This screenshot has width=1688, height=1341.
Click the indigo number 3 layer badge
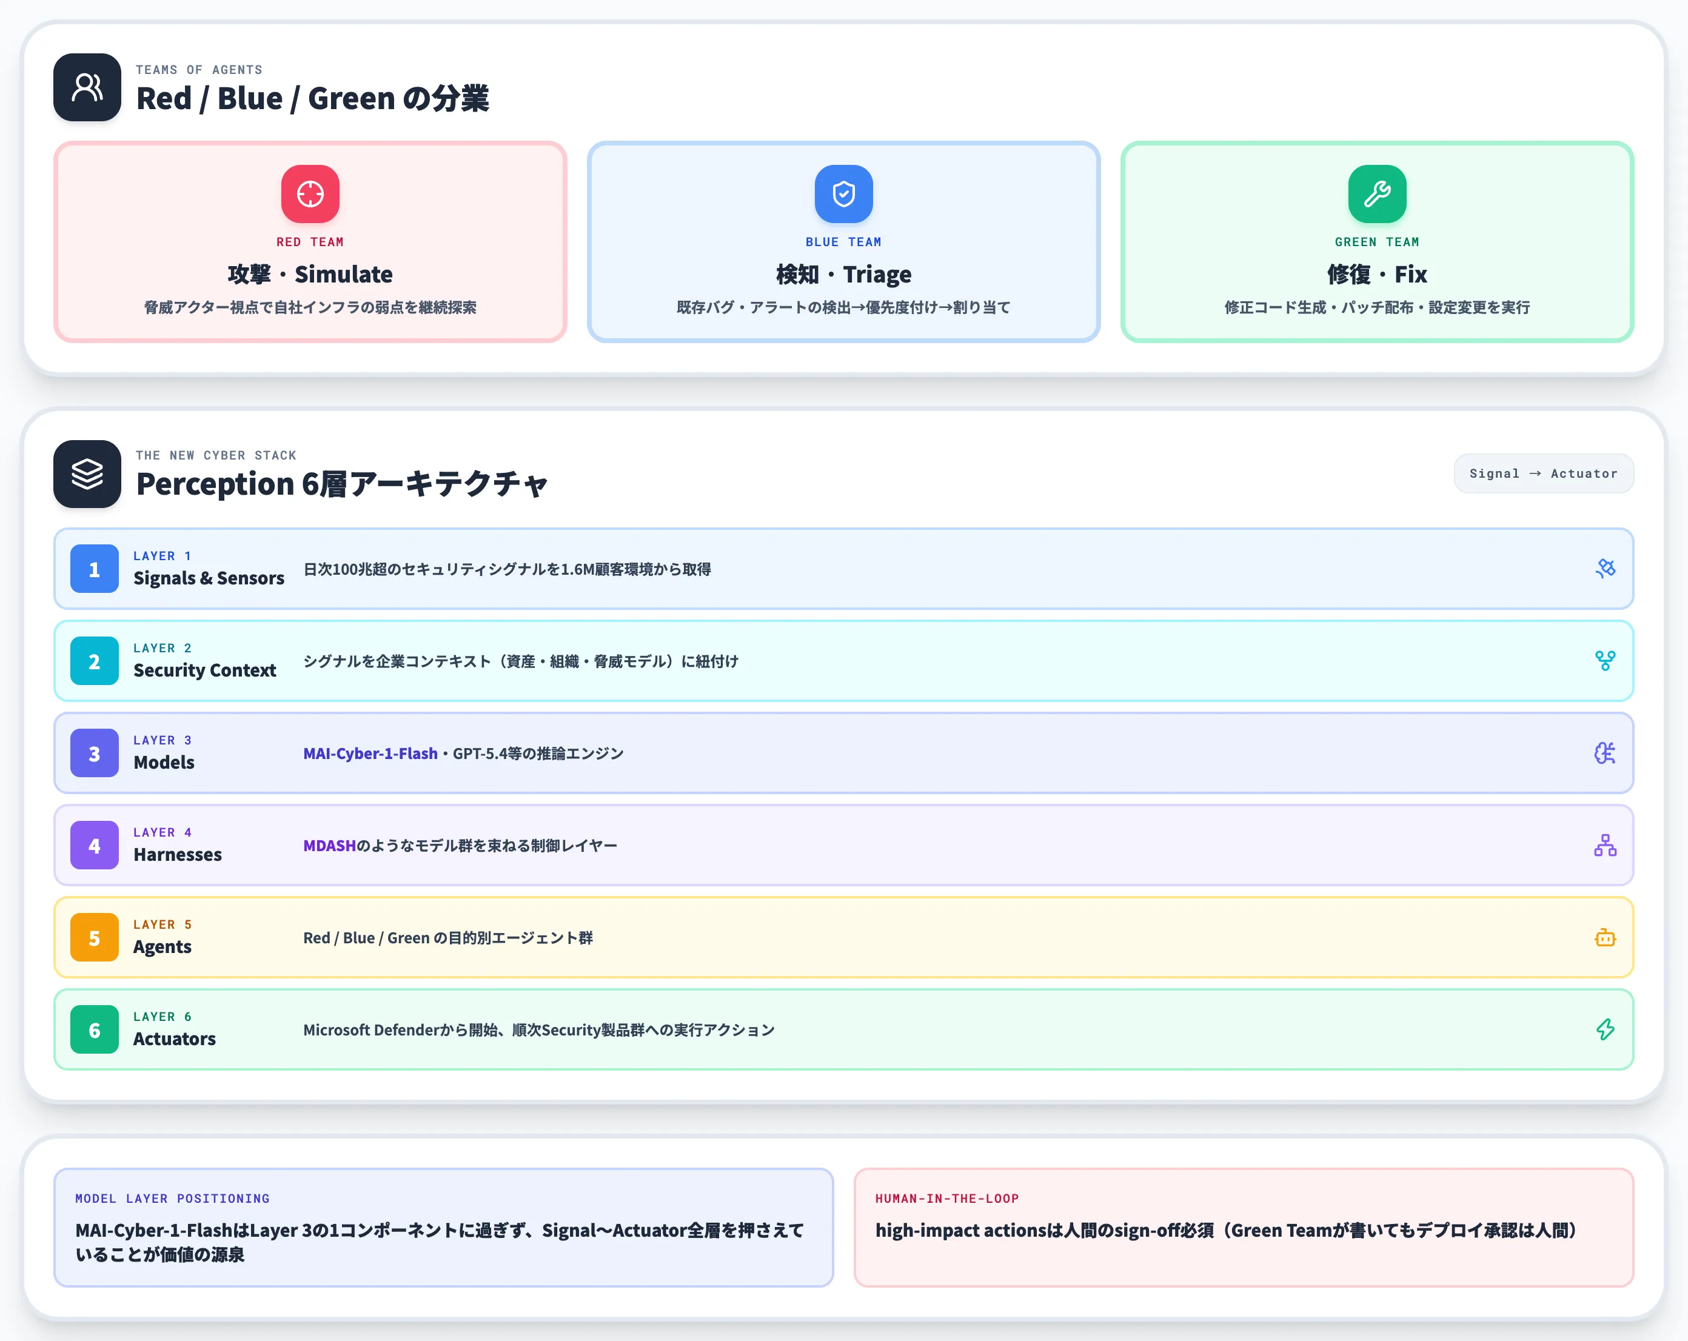pos(94,753)
